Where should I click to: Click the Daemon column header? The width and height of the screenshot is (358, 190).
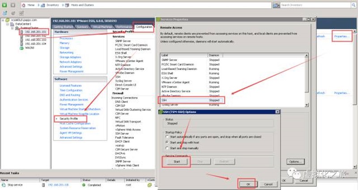pyautogui.click(x=215, y=55)
